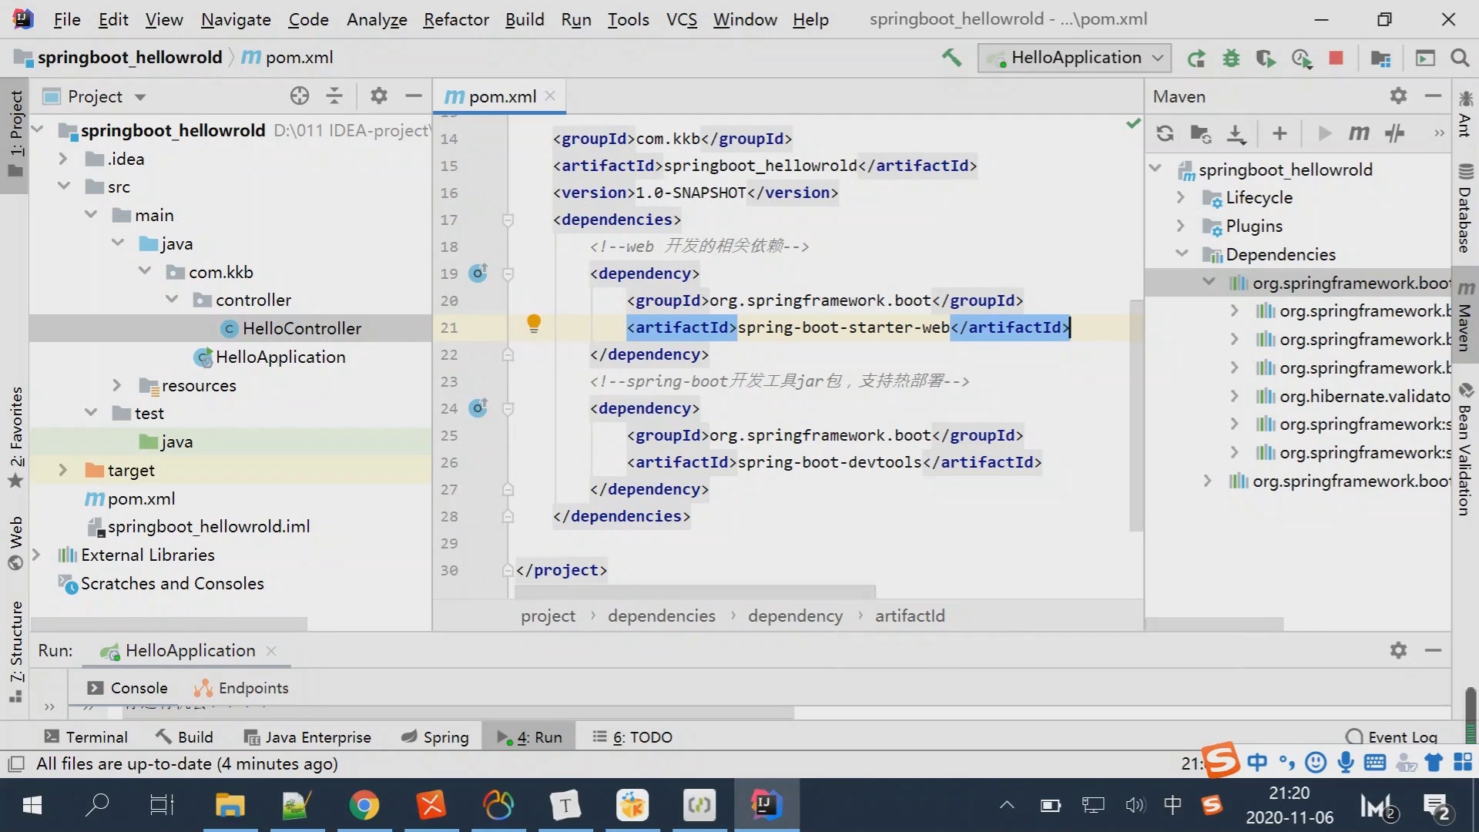Show more Maven toolbar actions chevron
1479x832 pixels.
[1439, 133]
